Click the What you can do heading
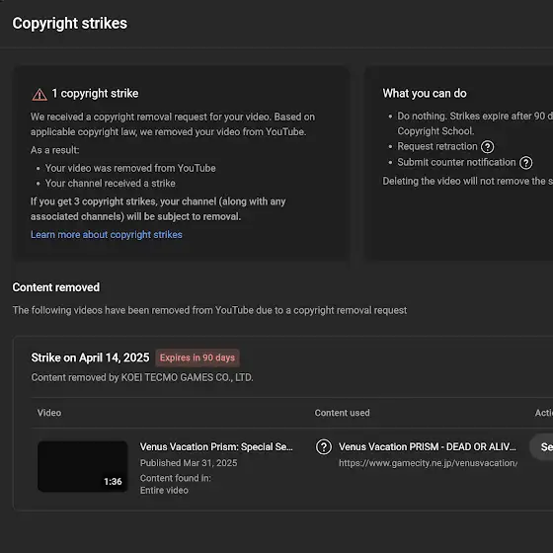Screen dimensions: 553x553 (x=425, y=94)
